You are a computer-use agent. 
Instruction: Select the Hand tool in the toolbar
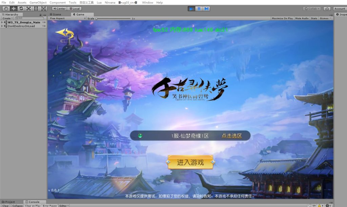pyautogui.click(x=6, y=8)
